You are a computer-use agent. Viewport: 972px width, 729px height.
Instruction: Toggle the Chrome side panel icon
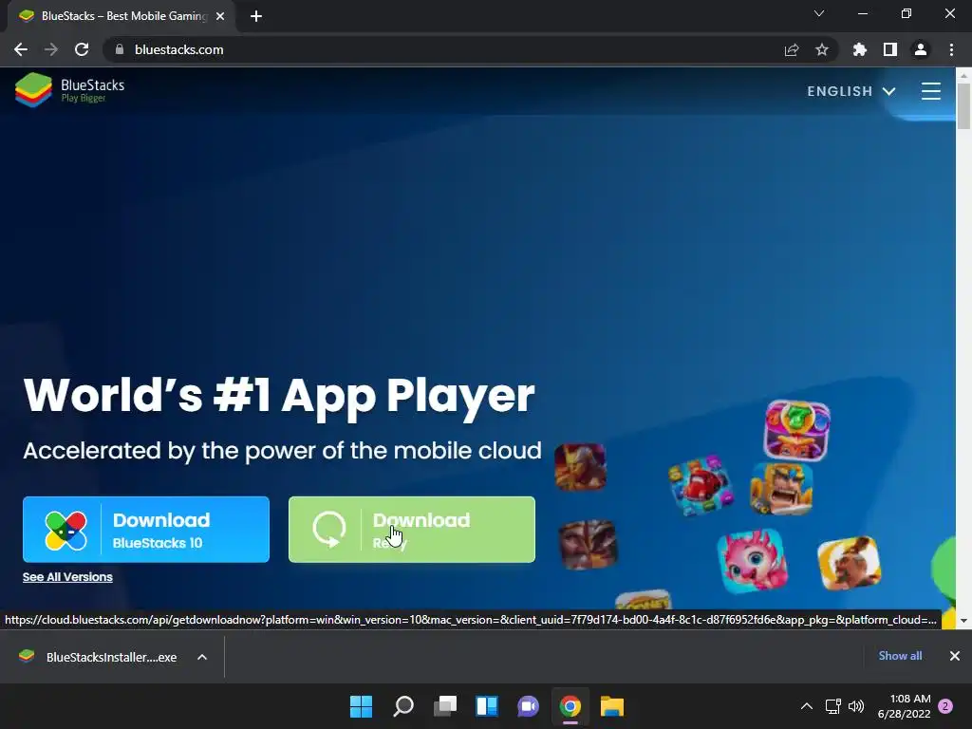coord(890,49)
